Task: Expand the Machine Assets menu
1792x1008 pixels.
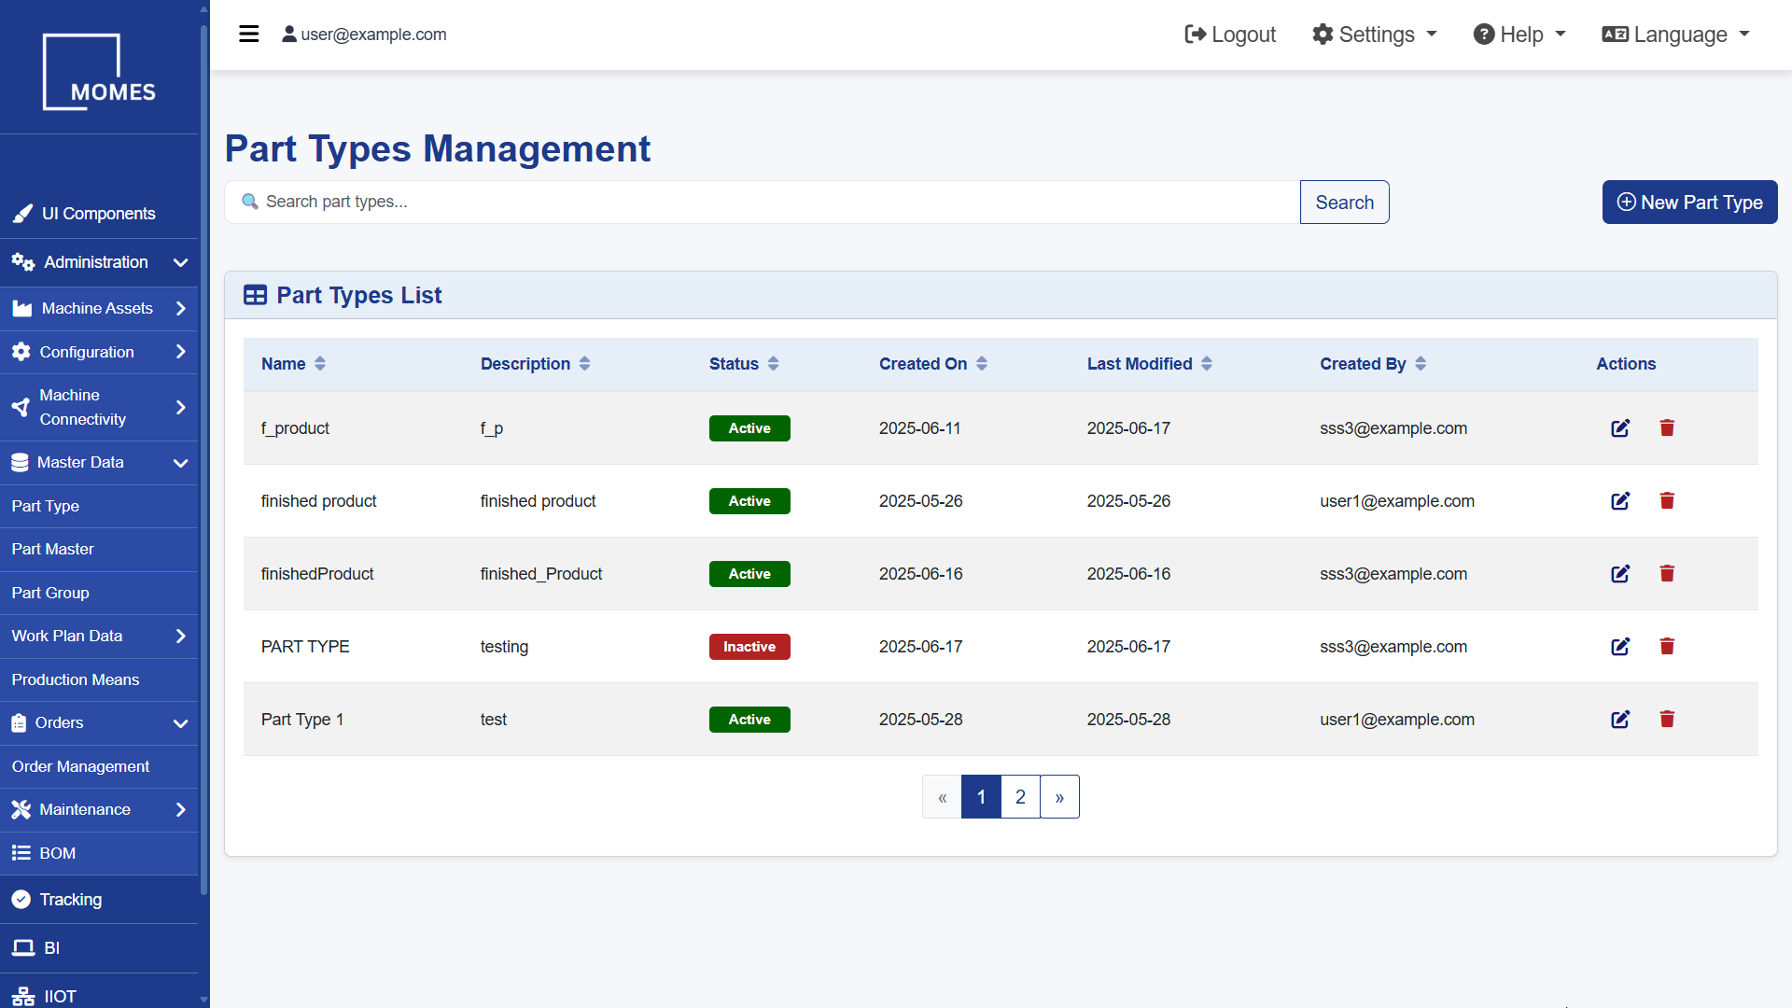Action: coord(99,308)
